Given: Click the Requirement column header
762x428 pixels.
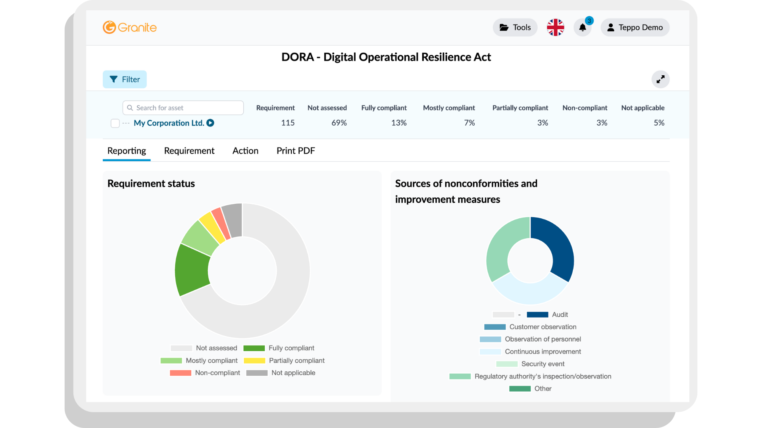Looking at the screenshot, I should tap(275, 108).
